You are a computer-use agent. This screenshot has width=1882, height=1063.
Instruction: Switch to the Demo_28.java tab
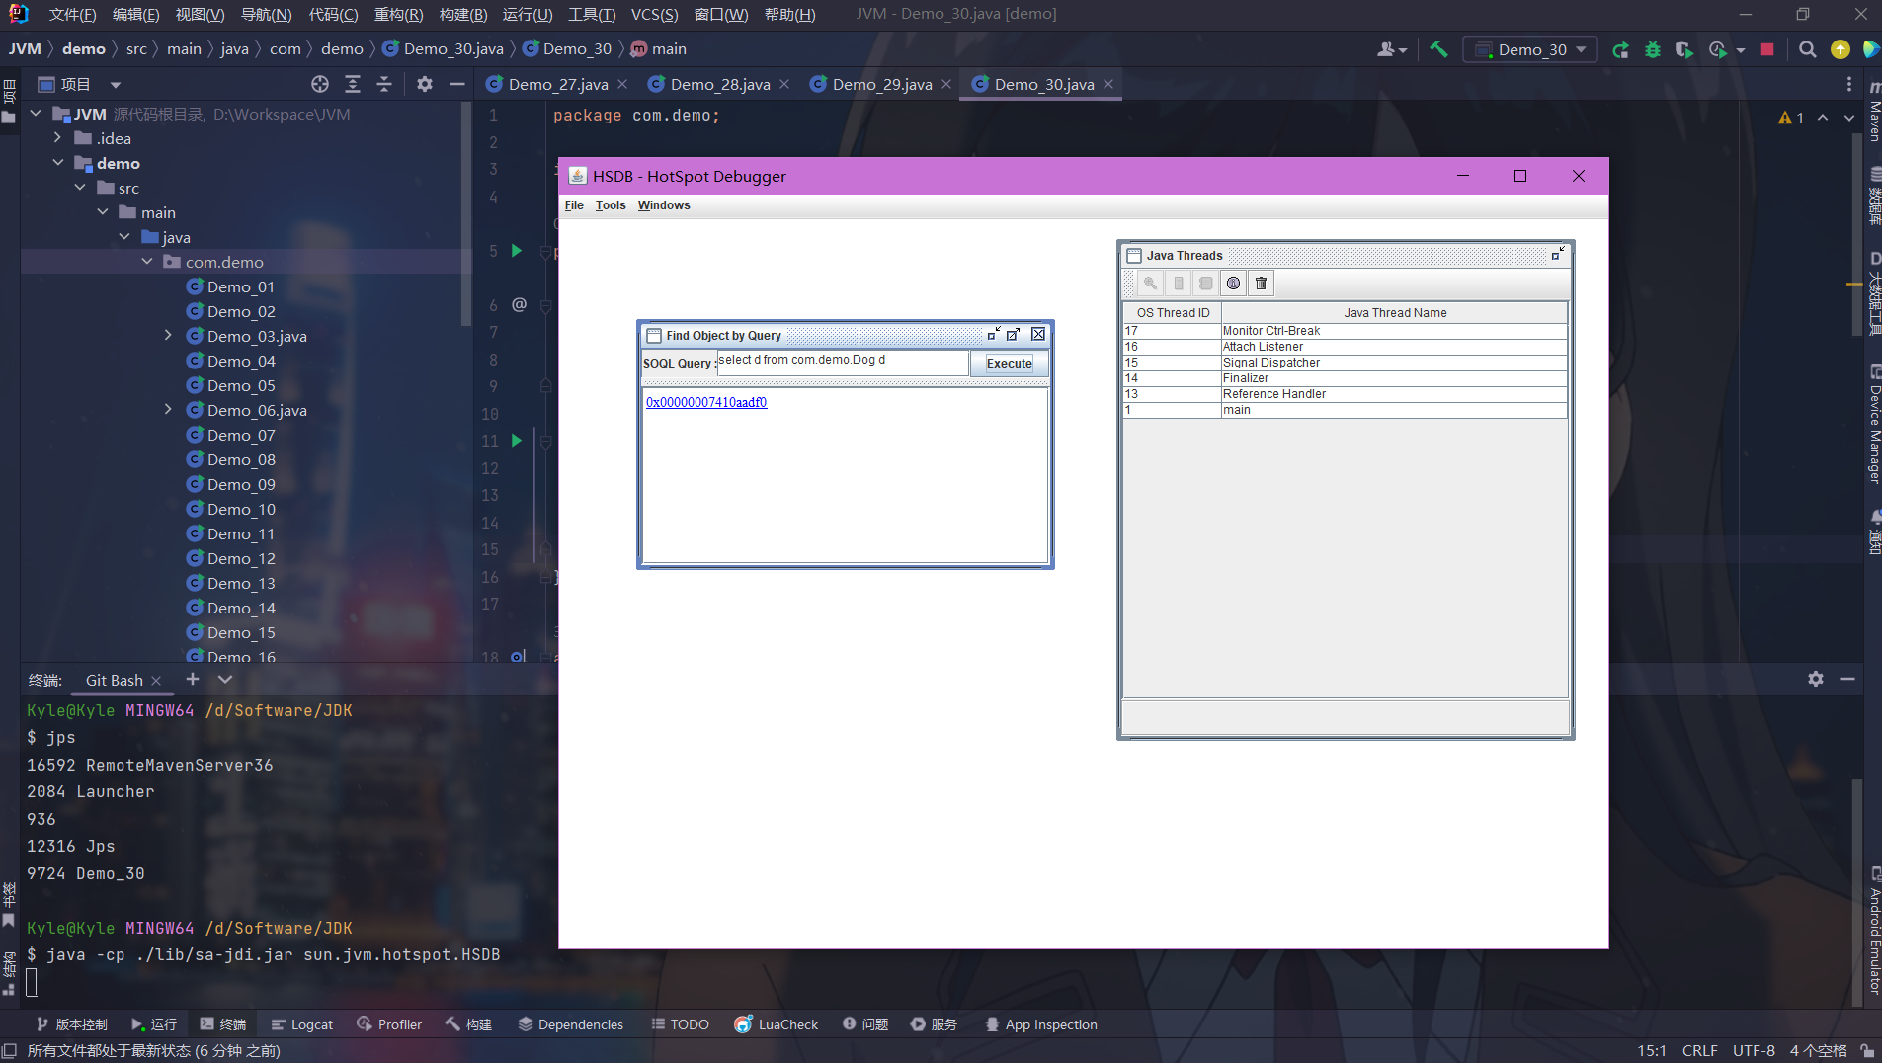coord(718,84)
